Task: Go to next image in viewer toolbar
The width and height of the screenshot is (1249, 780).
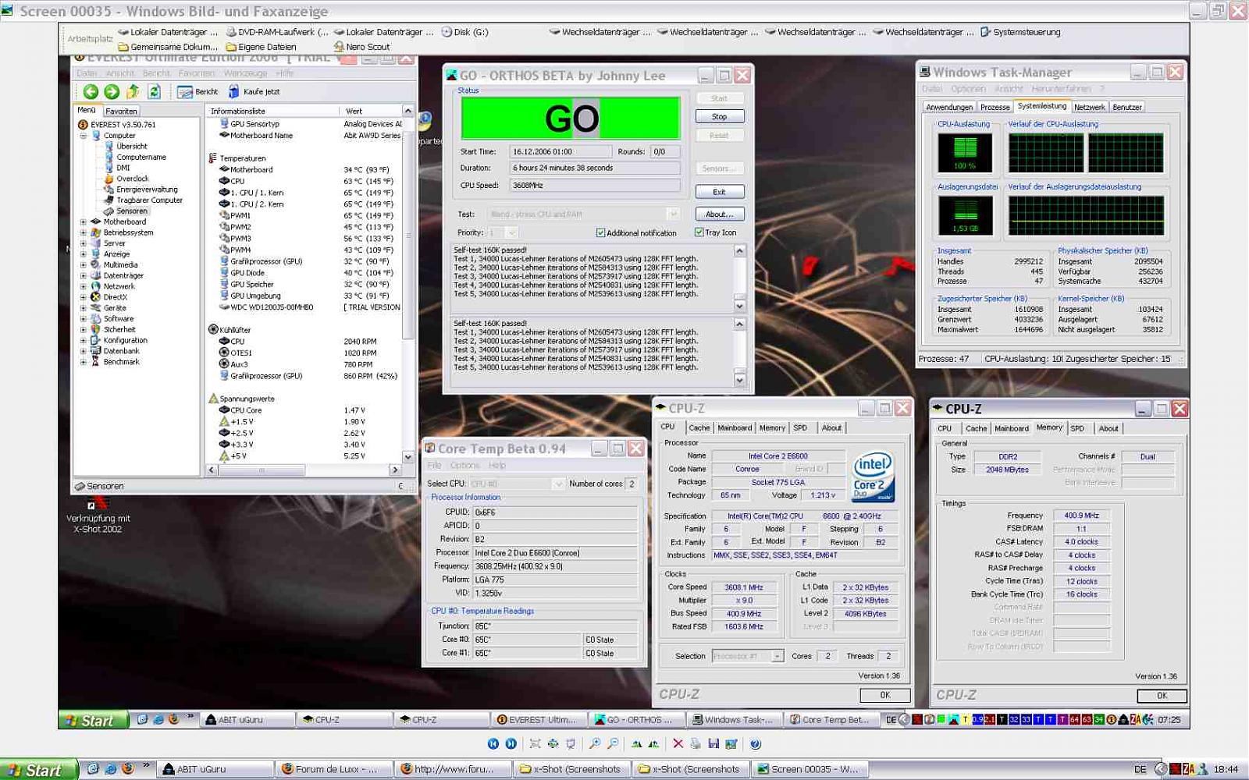Action: click(511, 743)
